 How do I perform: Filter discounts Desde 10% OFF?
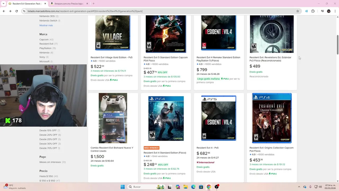pos(48,130)
